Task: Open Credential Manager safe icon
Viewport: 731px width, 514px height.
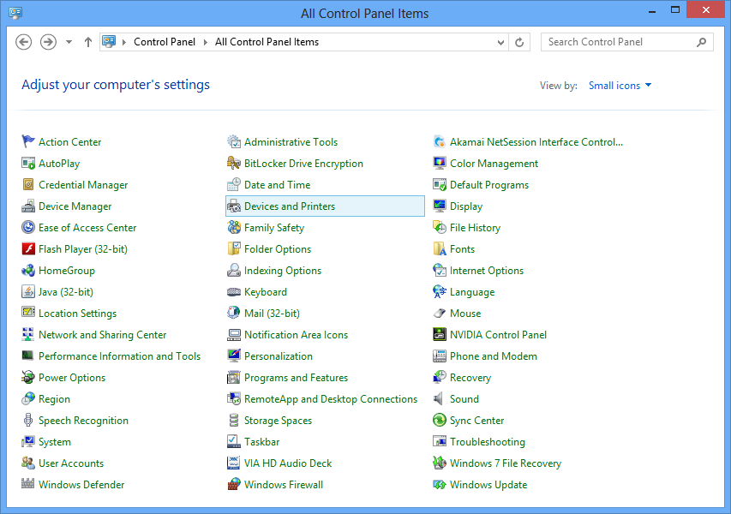Action: [x=28, y=184]
